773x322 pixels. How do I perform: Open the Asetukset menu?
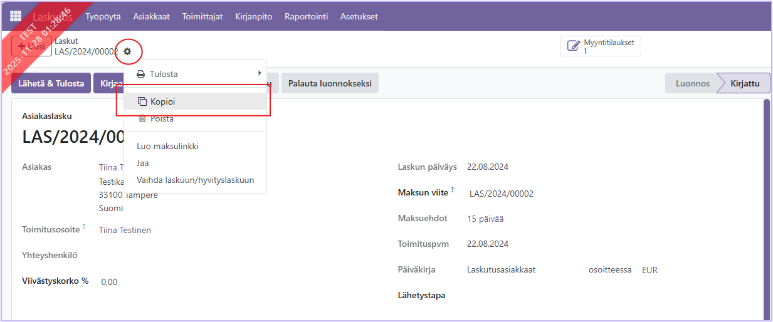click(x=359, y=16)
